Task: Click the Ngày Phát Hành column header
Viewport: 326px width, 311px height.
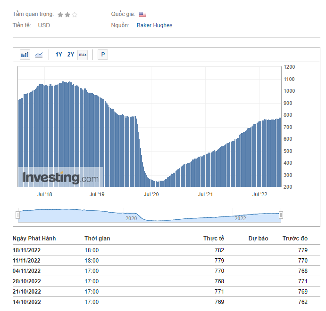Action: 34,239
